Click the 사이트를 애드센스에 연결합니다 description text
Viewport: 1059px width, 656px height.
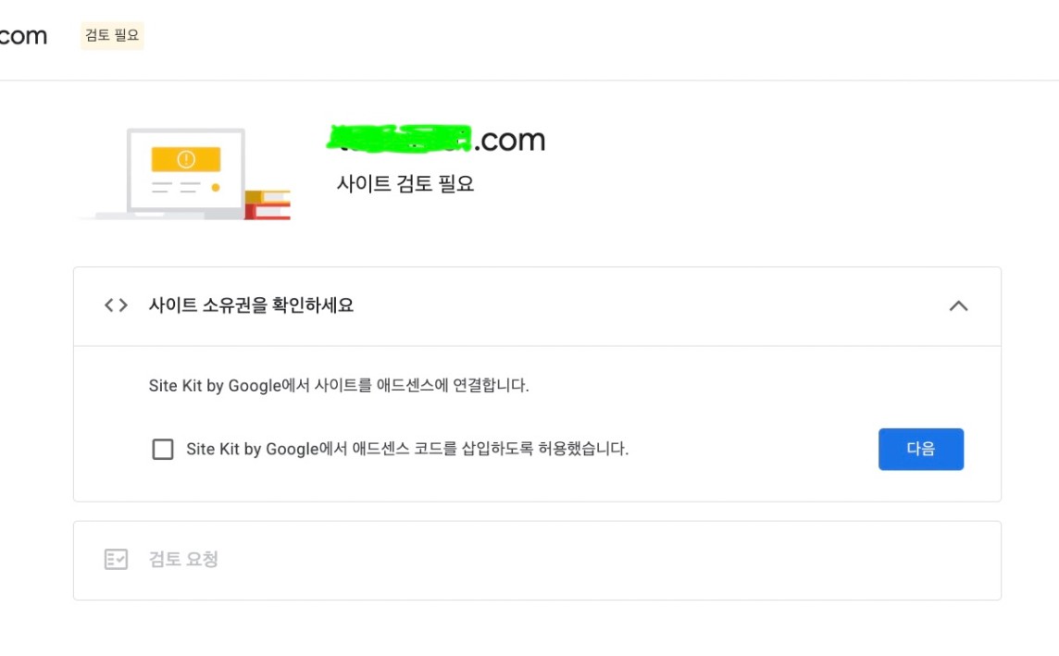tap(339, 386)
